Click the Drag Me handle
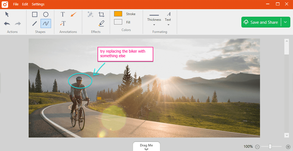 pos(146,146)
